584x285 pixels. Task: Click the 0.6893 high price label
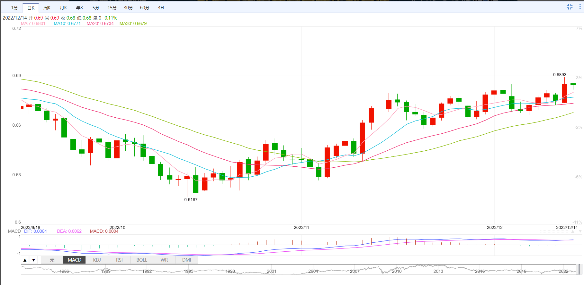click(560, 75)
